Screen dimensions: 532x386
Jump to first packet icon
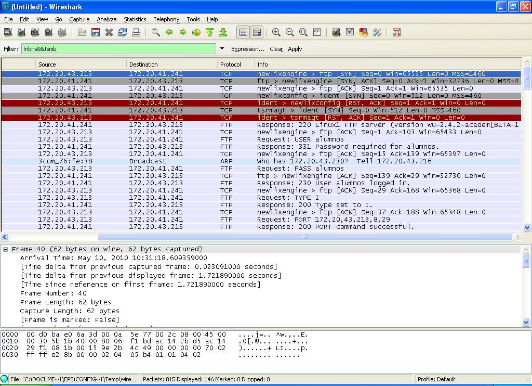tap(210, 32)
